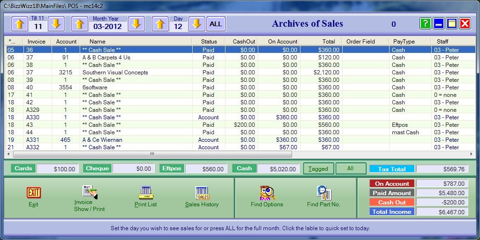The height and width of the screenshot is (240, 480).
Task: Click the Tax Total label
Action: [392, 169]
